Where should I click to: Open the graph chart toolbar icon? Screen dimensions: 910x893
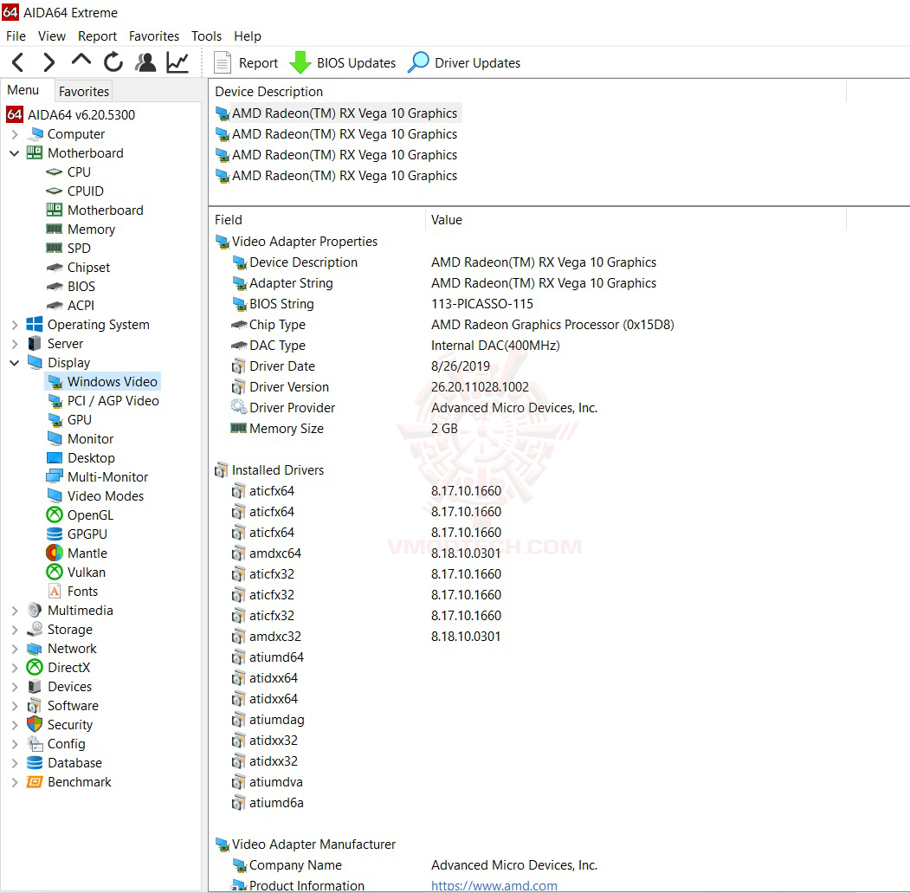(177, 62)
